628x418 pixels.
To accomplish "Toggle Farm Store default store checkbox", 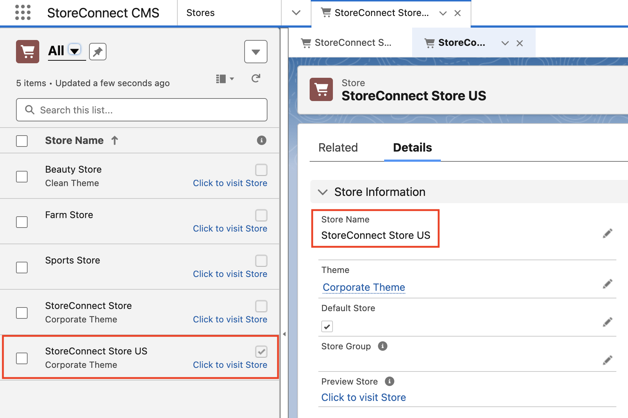I will coord(261,215).
